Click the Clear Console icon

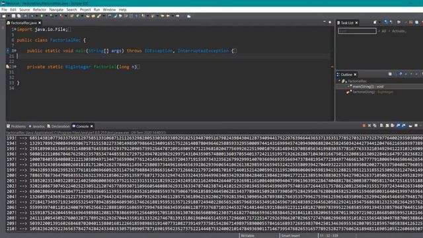pyautogui.click(x=381, y=126)
